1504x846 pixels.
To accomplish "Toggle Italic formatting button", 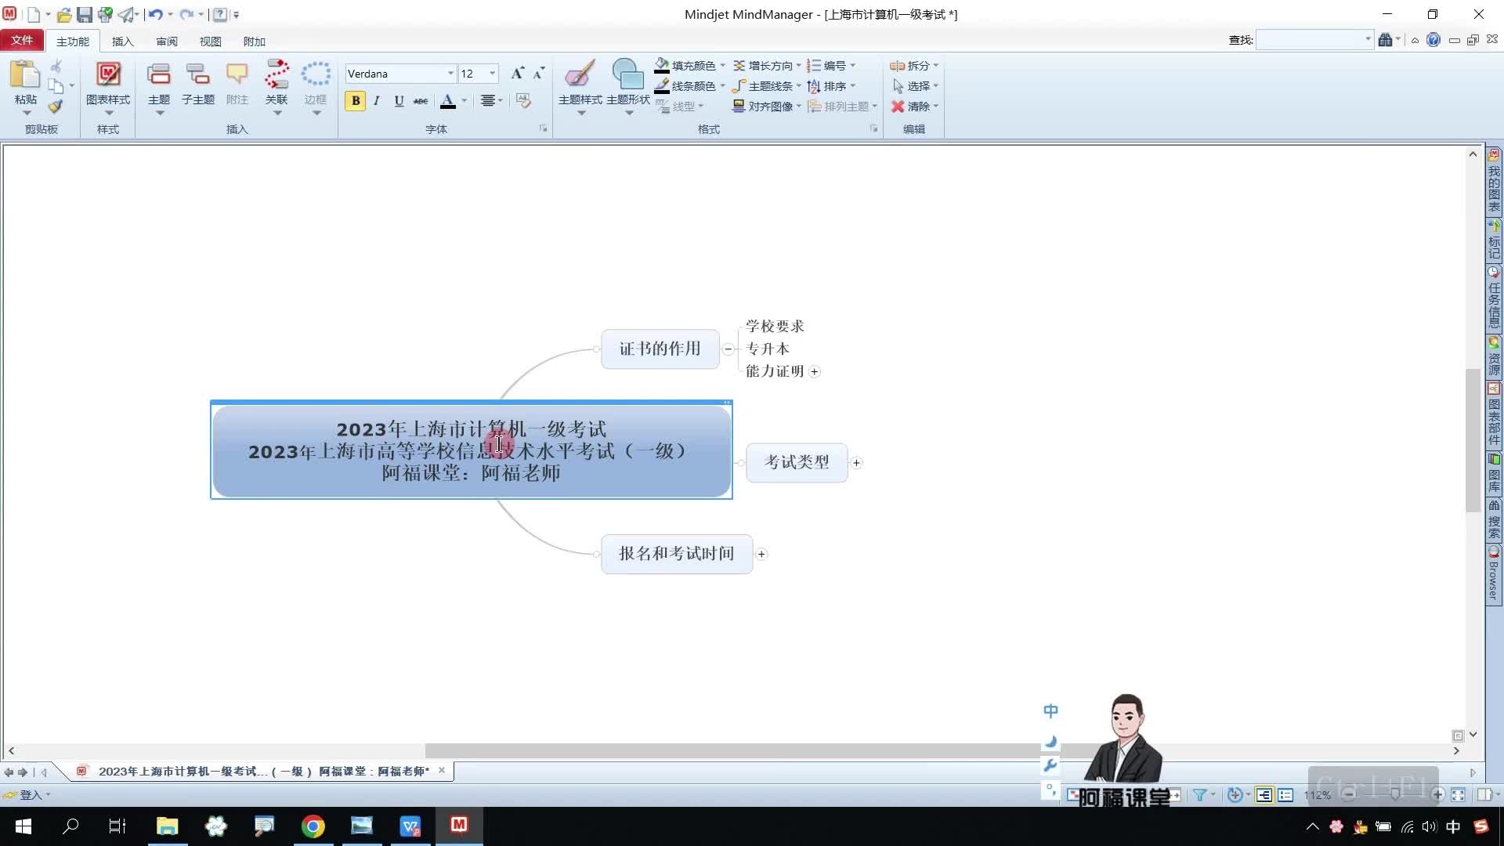I will pyautogui.click(x=377, y=100).
